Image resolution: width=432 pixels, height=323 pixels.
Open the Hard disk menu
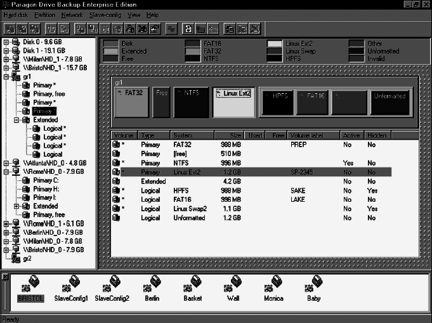[x=16, y=14]
